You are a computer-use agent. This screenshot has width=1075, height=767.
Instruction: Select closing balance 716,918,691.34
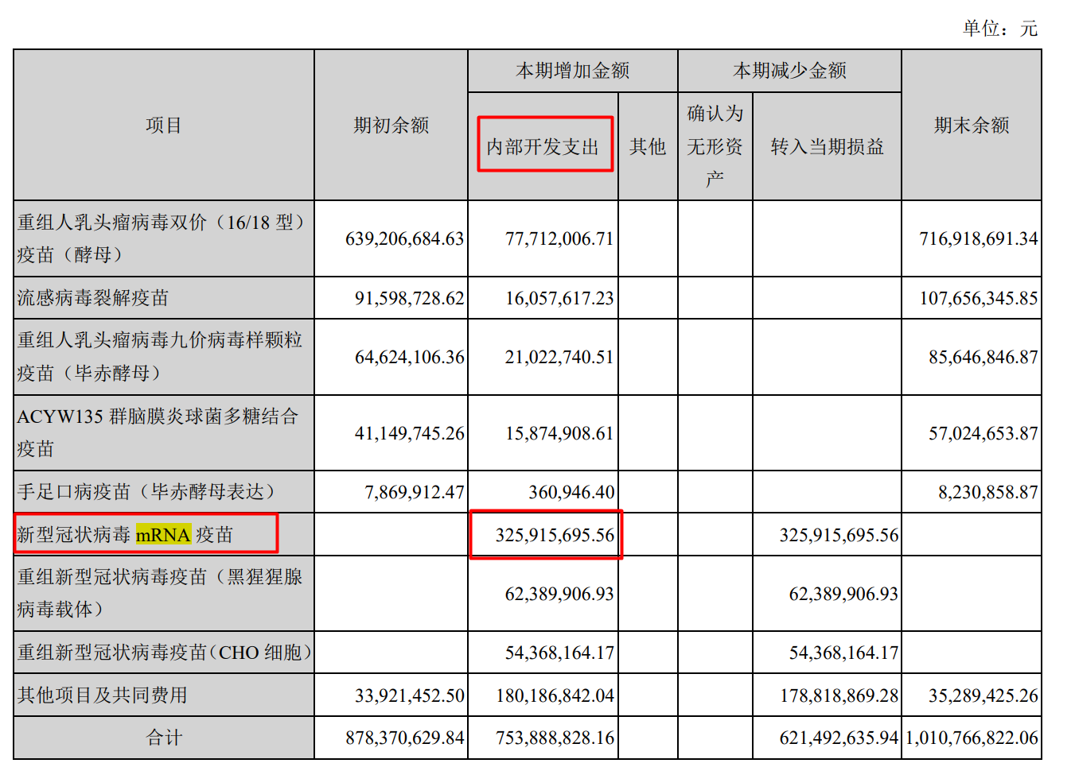click(979, 238)
